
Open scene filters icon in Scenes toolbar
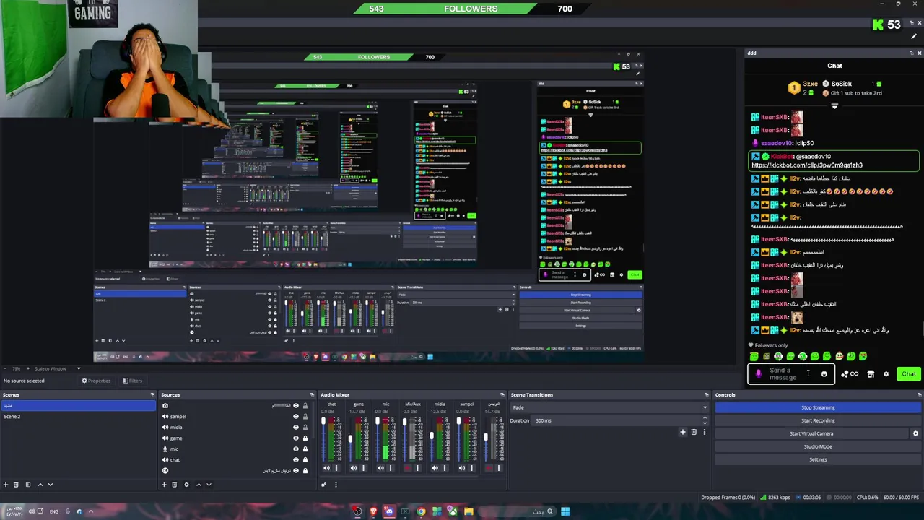click(x=27, y=485)
